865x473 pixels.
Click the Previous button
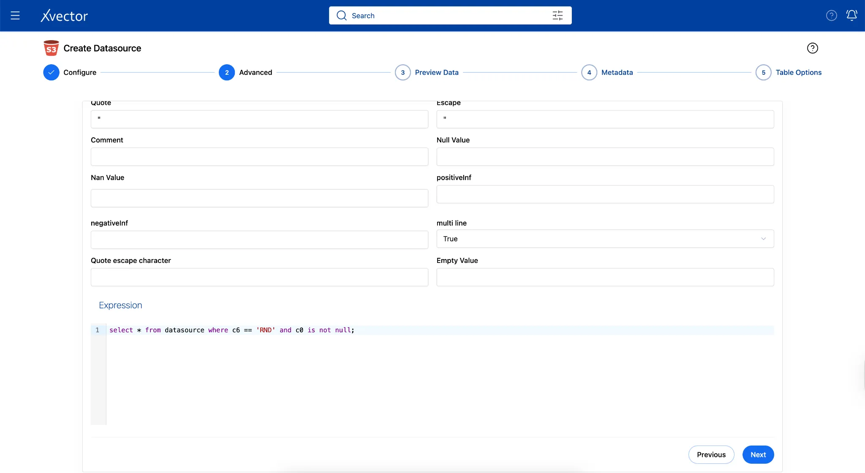click(711, 454)
